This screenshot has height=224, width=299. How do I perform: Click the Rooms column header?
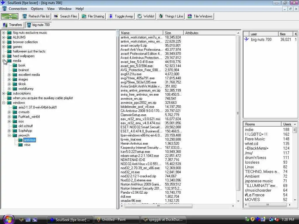tap(262, 124)
